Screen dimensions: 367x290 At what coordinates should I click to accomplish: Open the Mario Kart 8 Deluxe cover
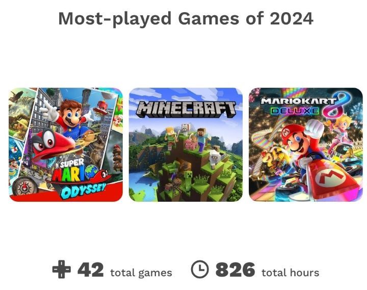[x=306, y=145]
